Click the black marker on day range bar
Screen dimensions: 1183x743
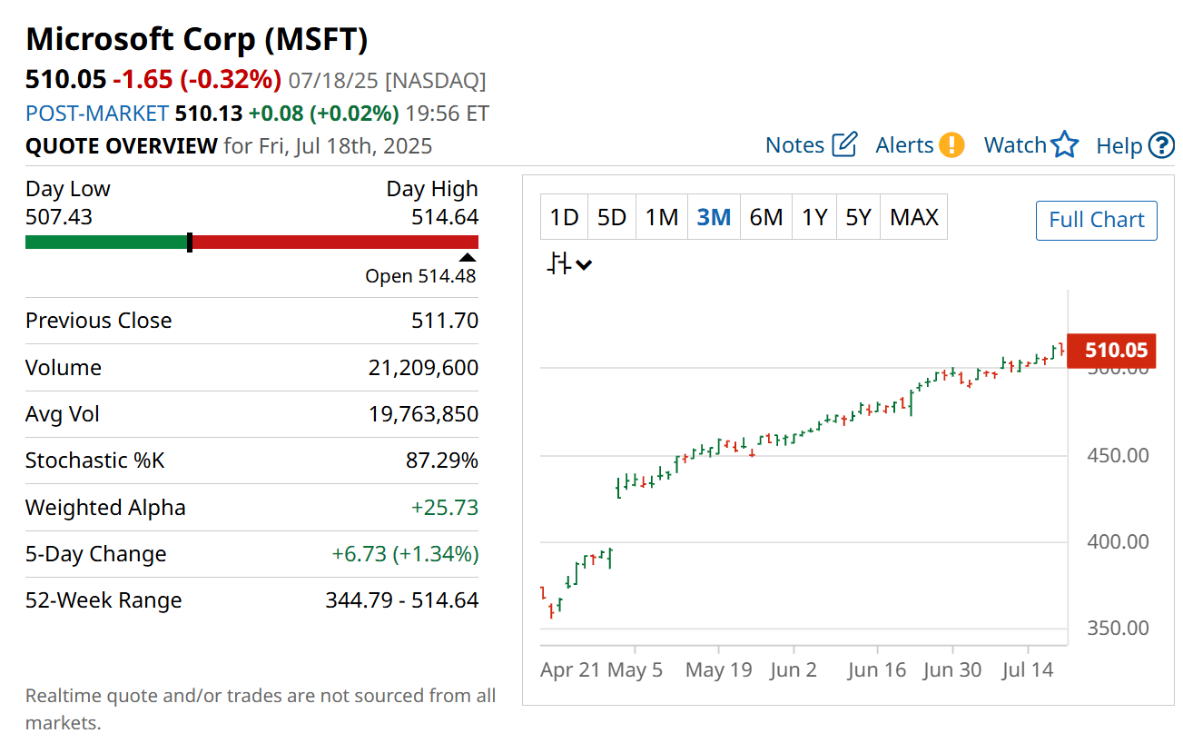(189, 242)
